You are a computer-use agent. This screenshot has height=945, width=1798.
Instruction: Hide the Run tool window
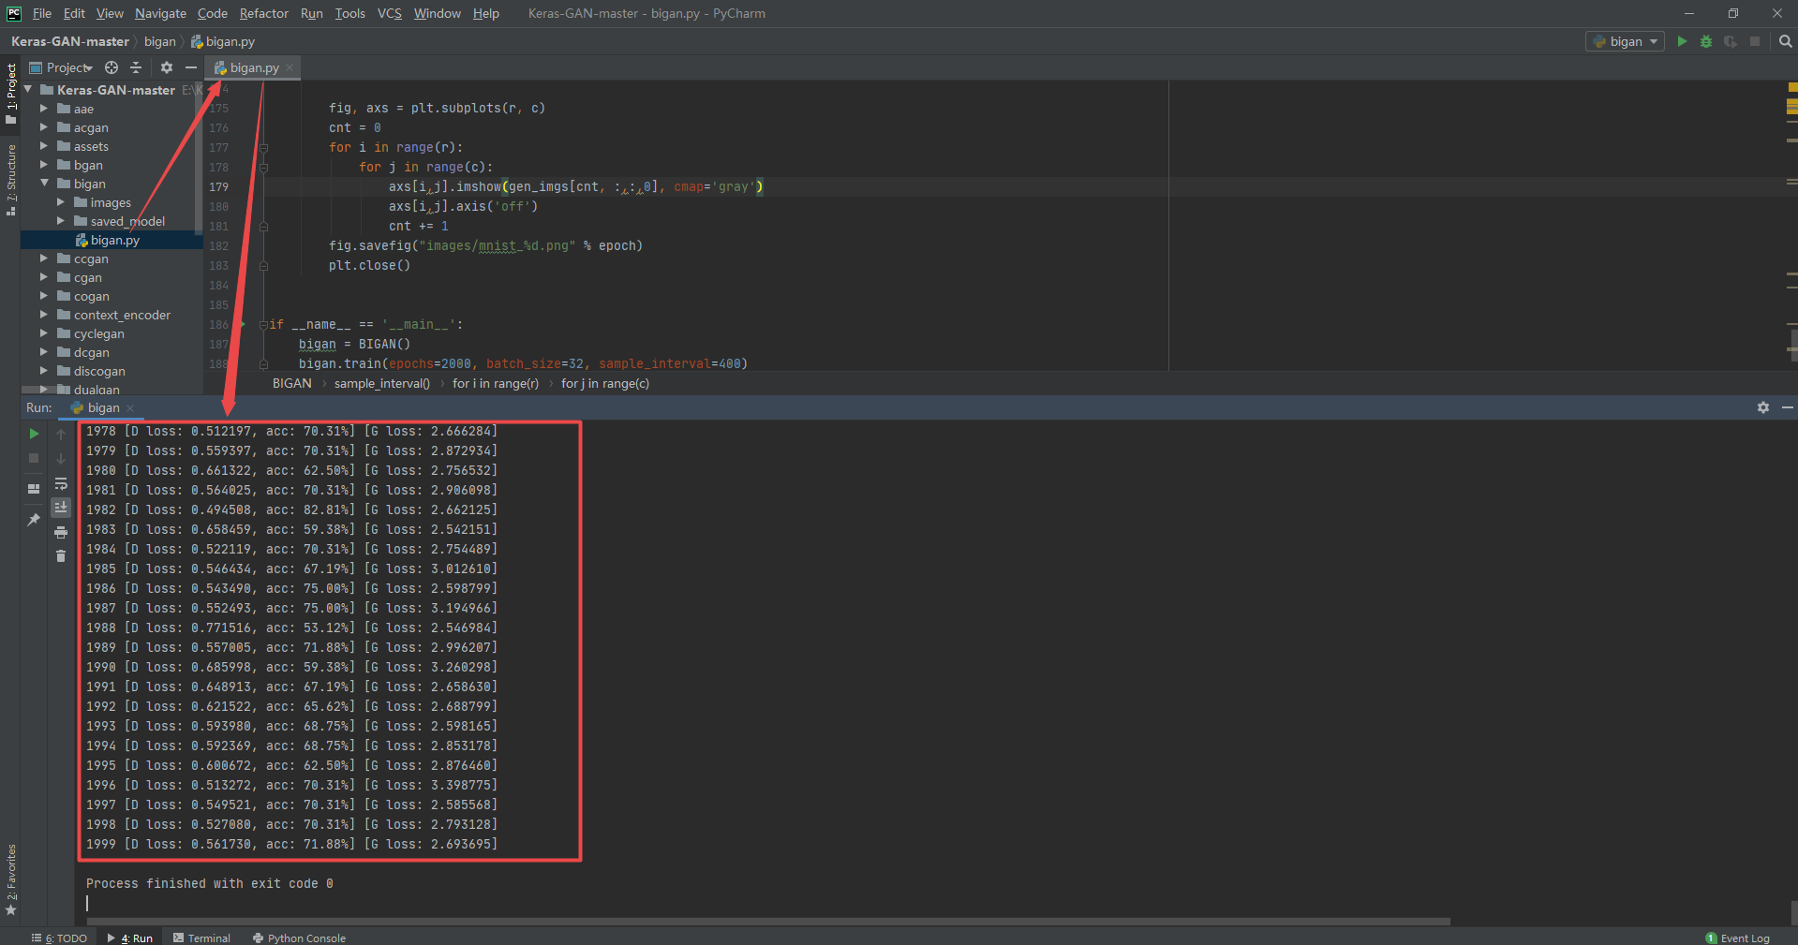[1788, 407]
